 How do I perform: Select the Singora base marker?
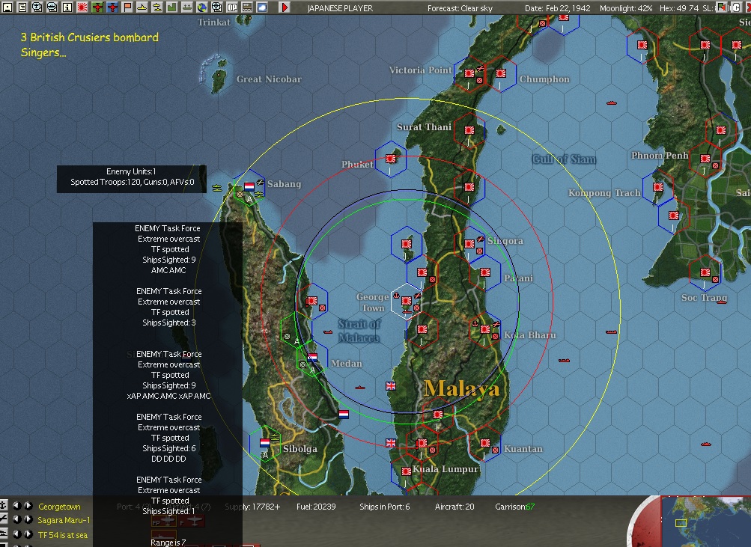469,244
